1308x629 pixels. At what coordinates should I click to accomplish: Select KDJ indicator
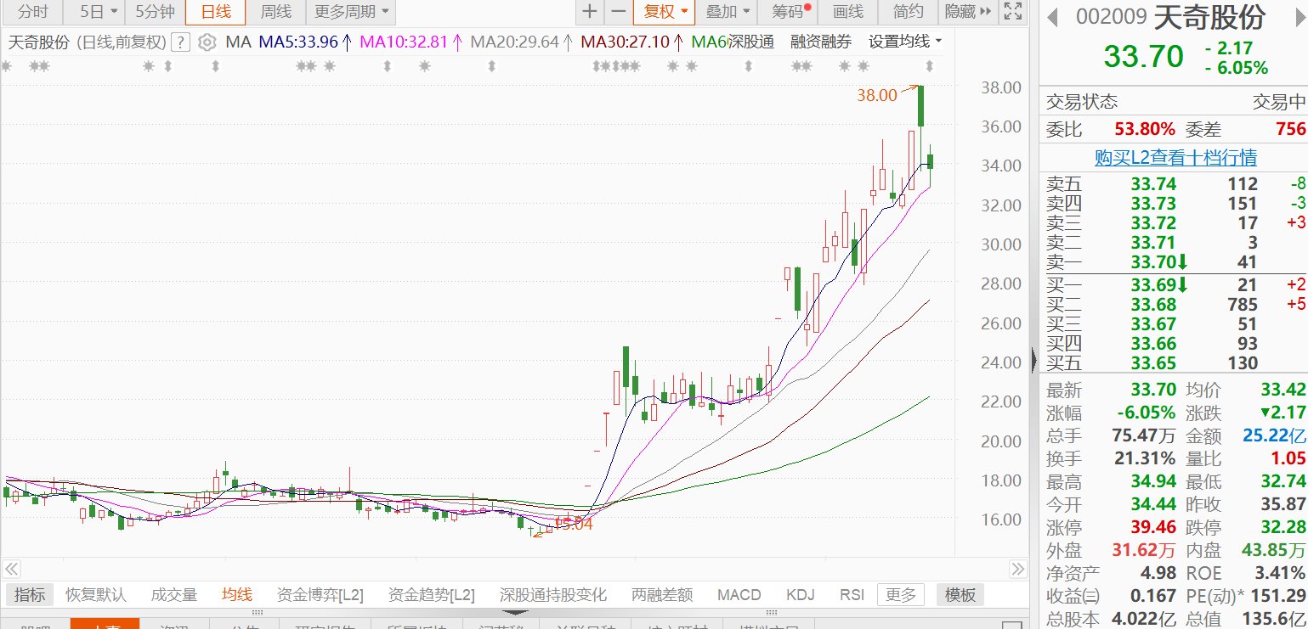pos(800,594)
